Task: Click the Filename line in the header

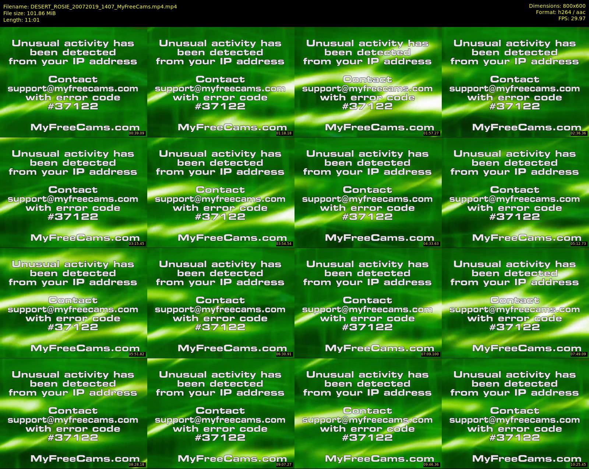Action: (x=90, y=7)
